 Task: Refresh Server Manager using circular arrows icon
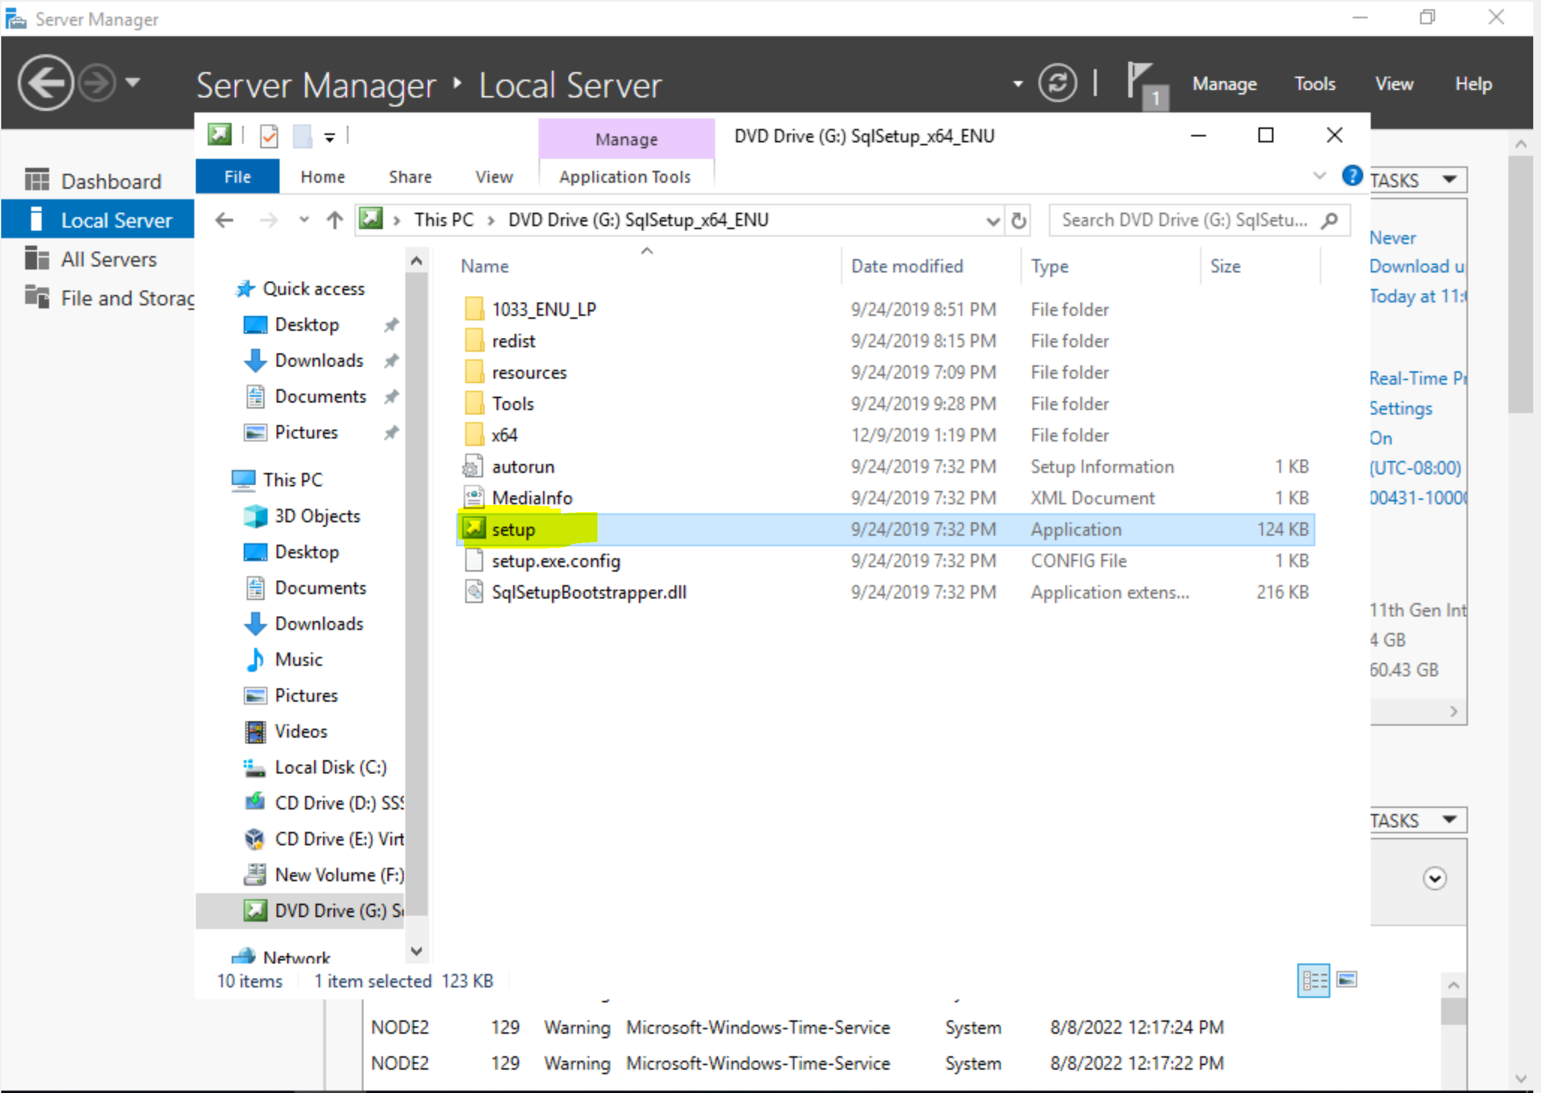pyautogui.click(x=1057, y=83)
